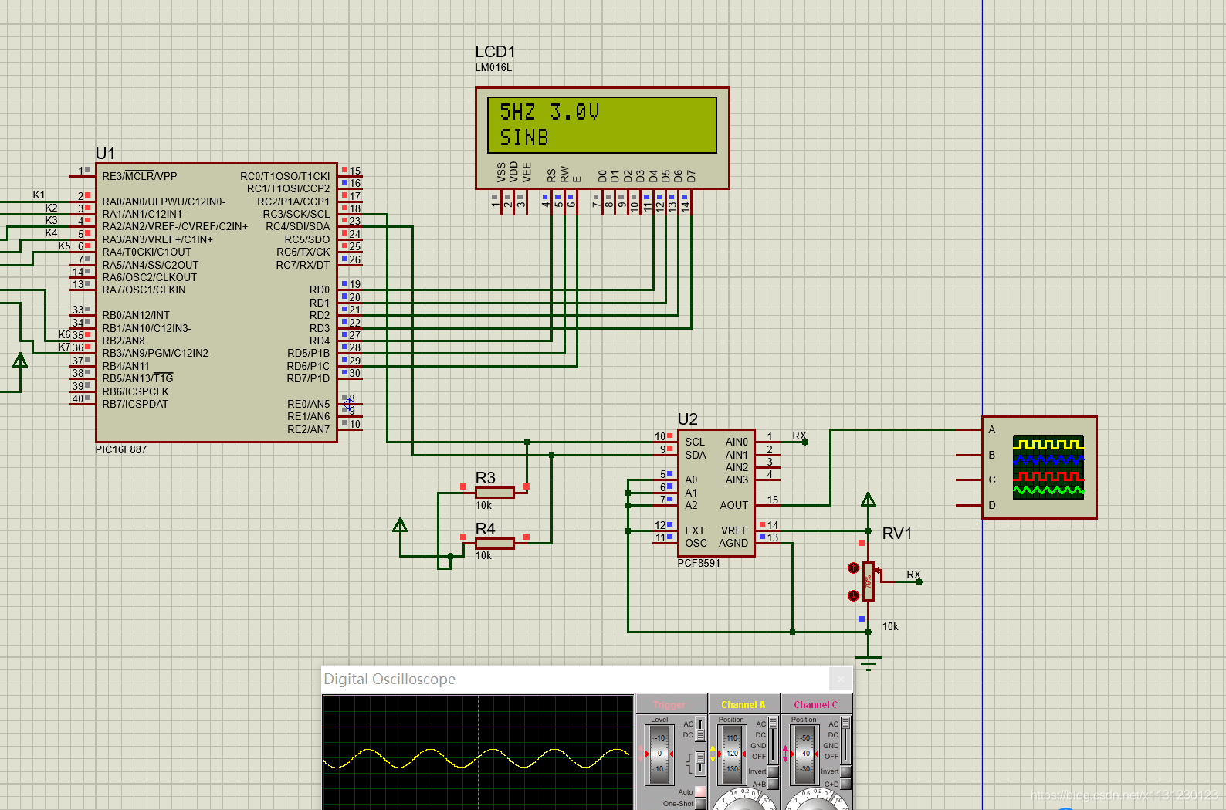Click the Channel A Position thumbwheel
This screenshot has width=1226, height=810.
click(731, 754)
